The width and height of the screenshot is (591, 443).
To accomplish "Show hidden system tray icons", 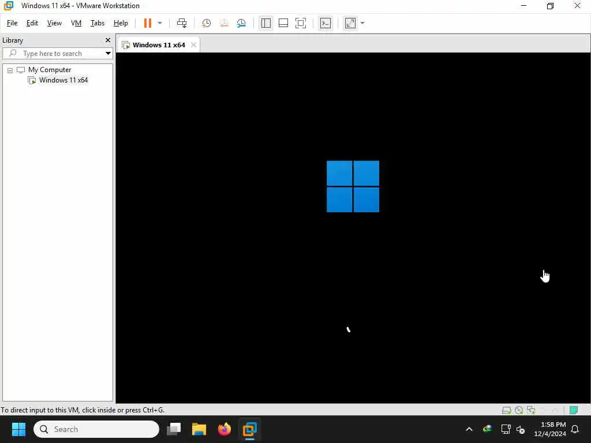I will (469, 429).
